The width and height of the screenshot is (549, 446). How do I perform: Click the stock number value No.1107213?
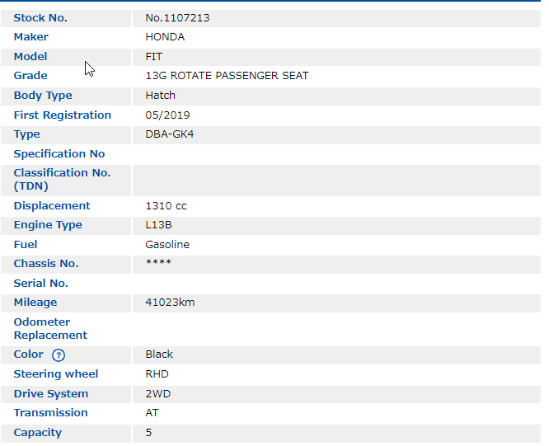[176, 17]
